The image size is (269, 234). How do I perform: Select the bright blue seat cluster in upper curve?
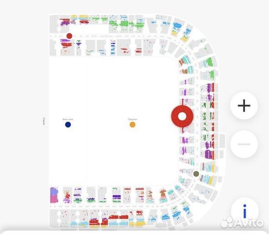[177, 26]
